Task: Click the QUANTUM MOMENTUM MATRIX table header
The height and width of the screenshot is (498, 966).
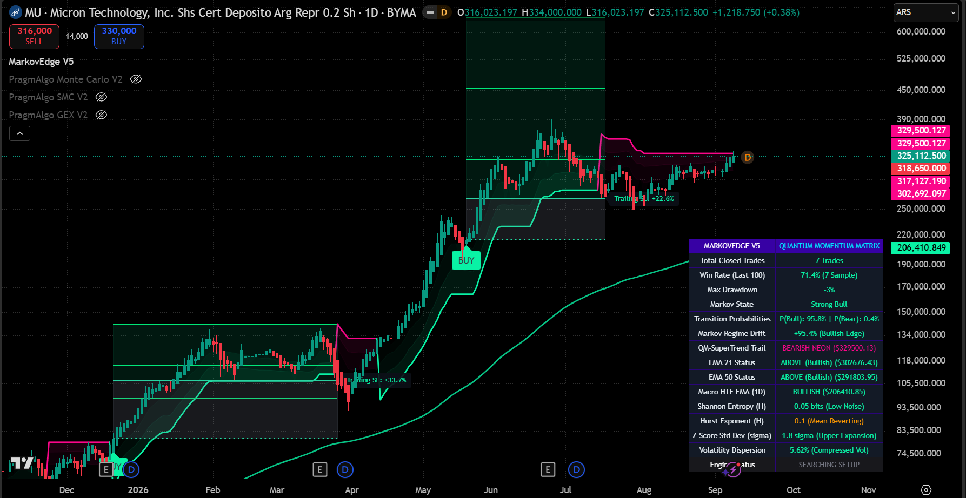Action: point(829,246)
